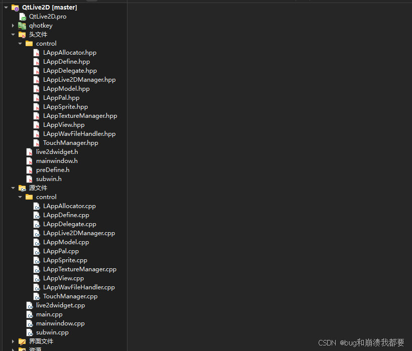This screenshot has height=351, width=412.
Task: Click the cpp icon of subwin.cpp
Action: [30, 332]
